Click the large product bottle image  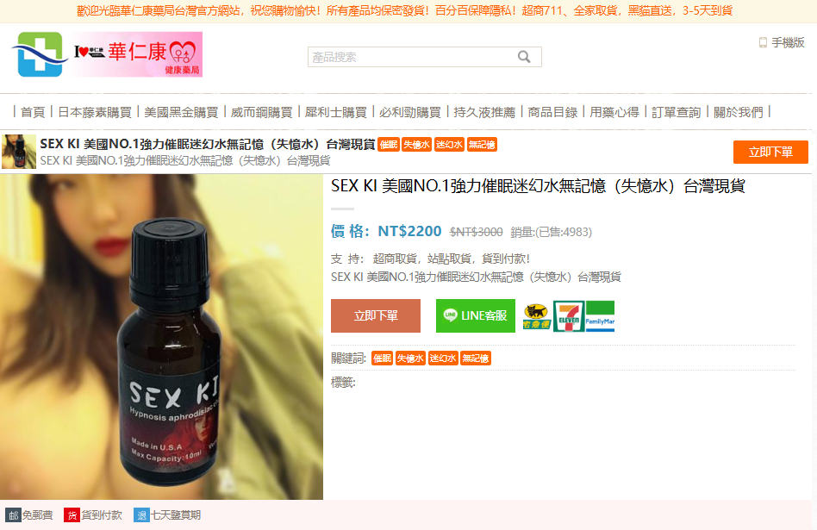[161, 337]
